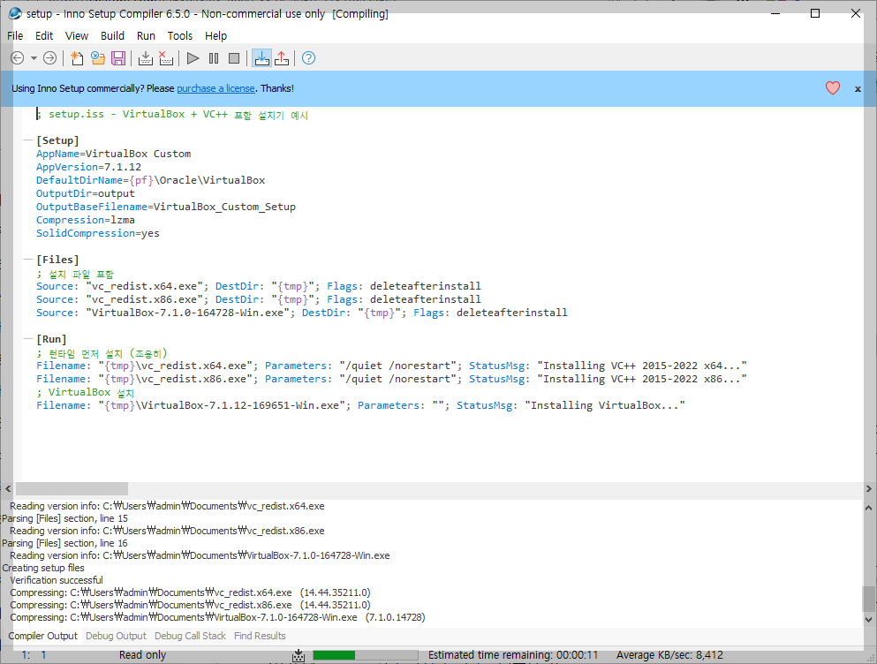Switch to Debug Call Stack tab
Viewport: 877px width, 664px height.
coord(190,636)
